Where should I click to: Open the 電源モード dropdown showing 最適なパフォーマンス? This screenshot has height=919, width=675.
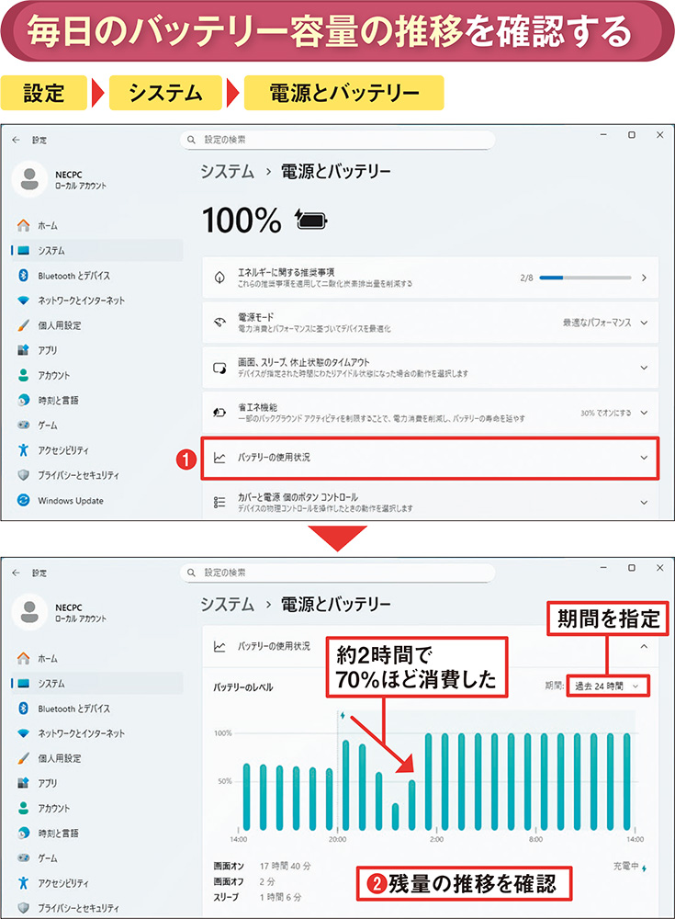coord(604,323)
